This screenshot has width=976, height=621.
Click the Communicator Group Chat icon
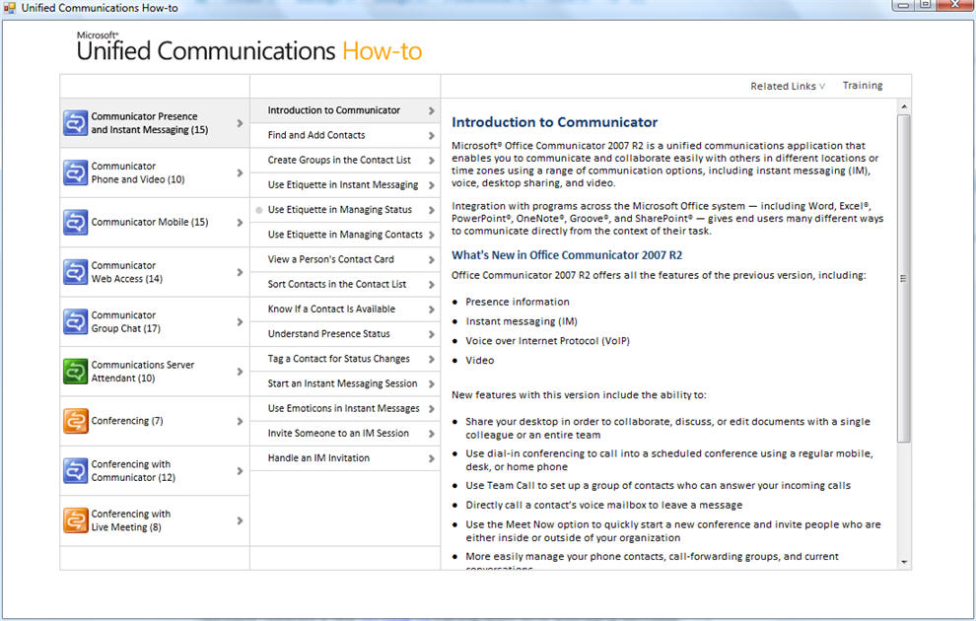(76, 321)
